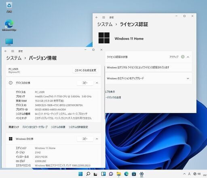
Task: Maximize the ライセンス認証 settings window
Action: point(184,16)
